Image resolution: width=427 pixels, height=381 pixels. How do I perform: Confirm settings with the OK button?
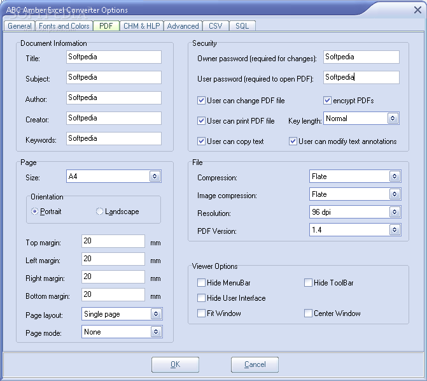pos(176,364)
